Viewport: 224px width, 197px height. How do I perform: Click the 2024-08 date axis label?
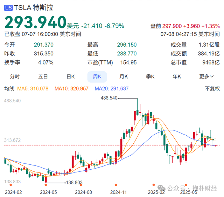pyautogui.click(x=83, y=192)
